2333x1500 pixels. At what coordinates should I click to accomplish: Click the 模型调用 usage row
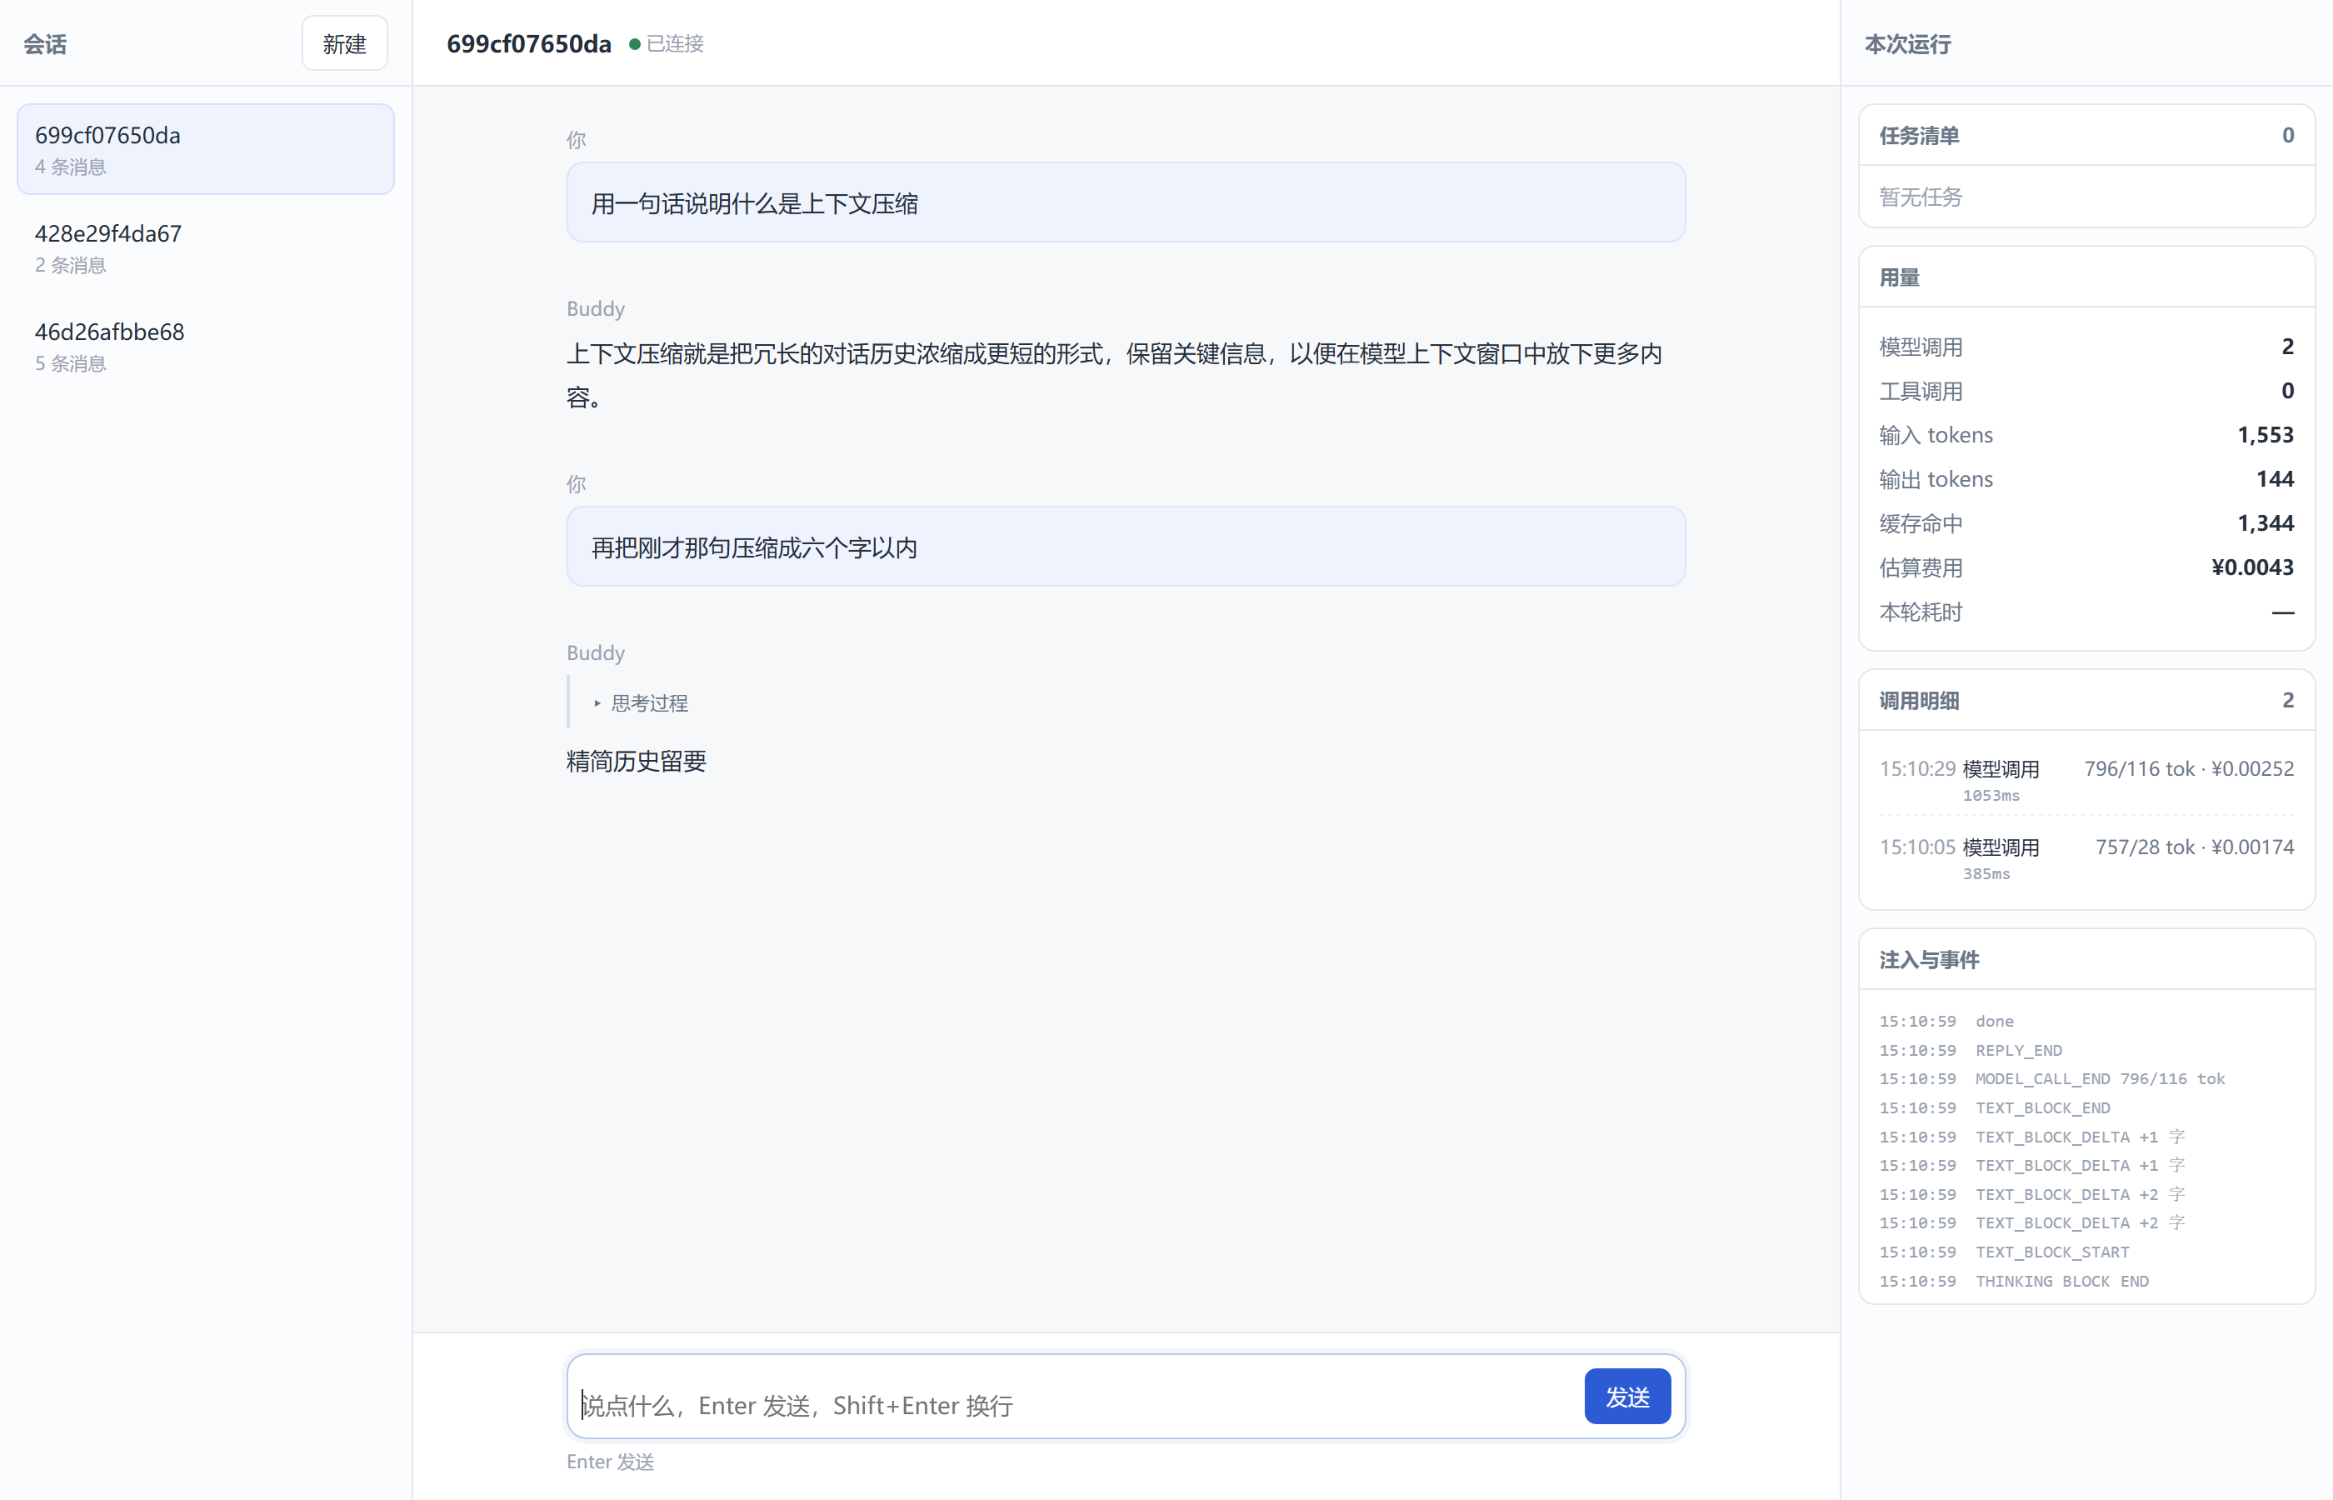[2086, 347]
